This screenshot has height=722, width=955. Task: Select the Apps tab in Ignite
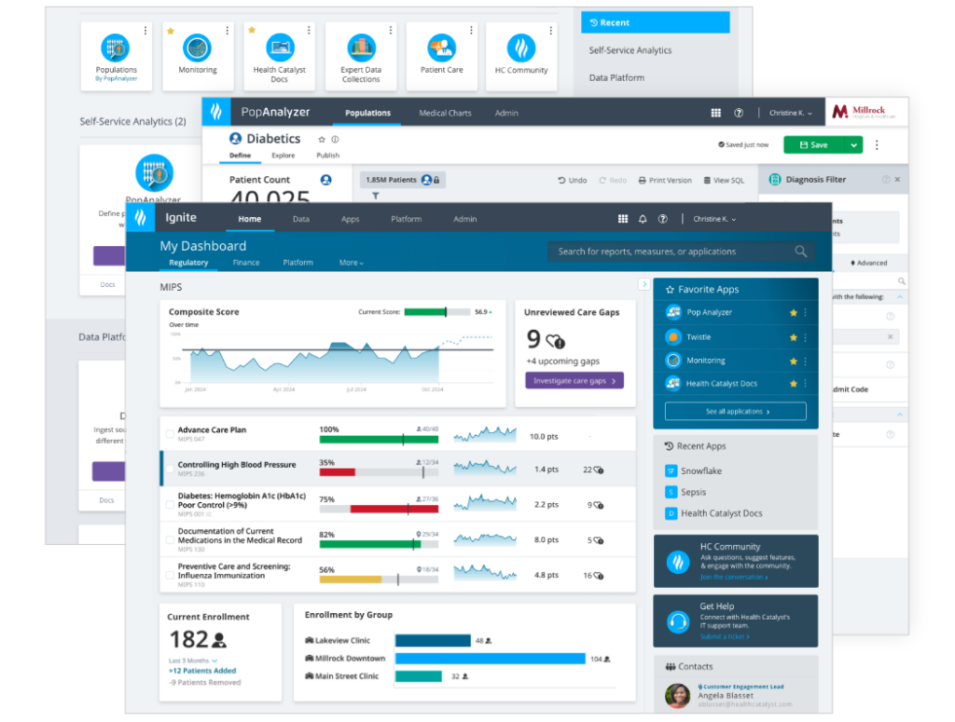(351, 219)
